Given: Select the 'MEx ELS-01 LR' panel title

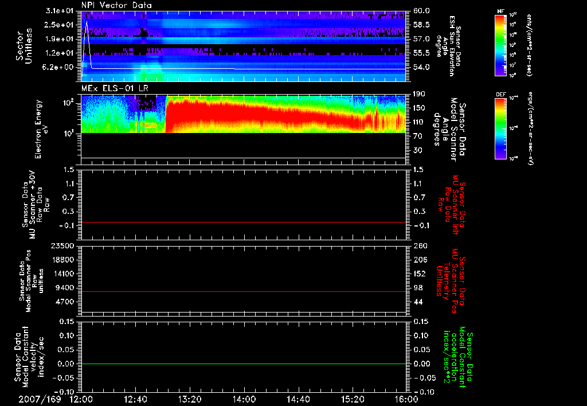Looking at the screenshot, I should [x=115, y=88].
